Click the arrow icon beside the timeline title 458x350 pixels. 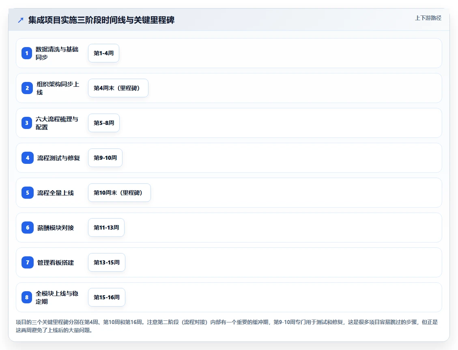[x=21, y=20]
